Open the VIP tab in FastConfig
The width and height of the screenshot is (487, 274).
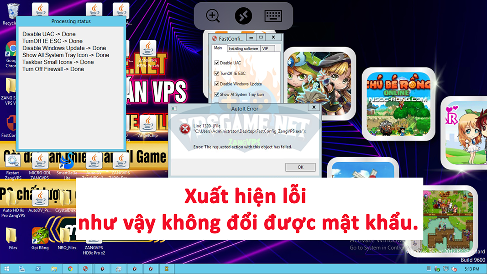(x=265, y=48)
